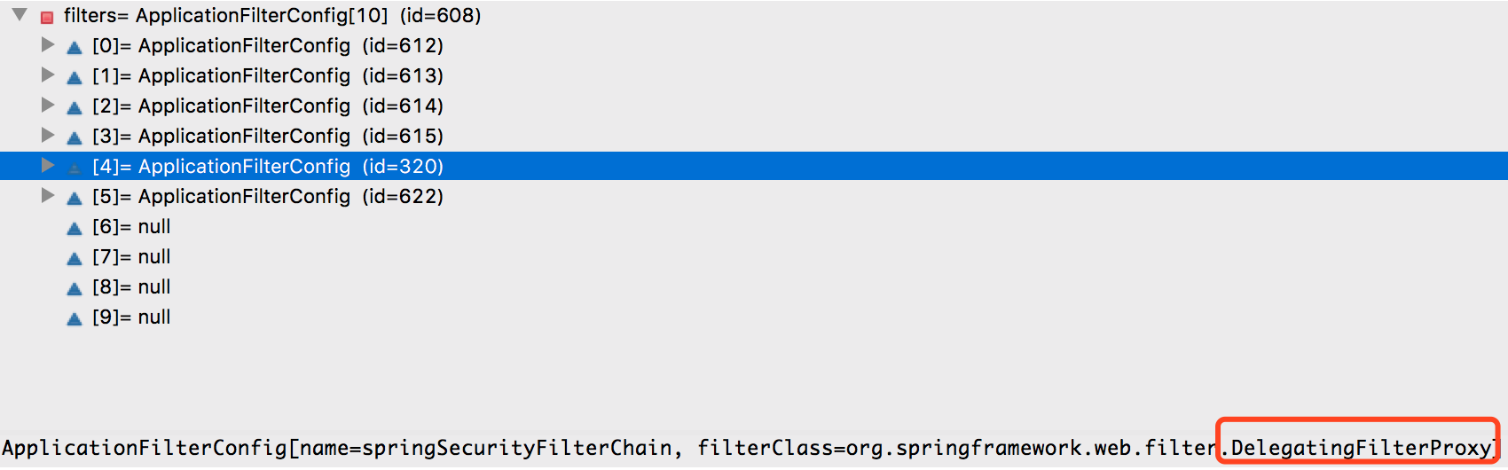
Task: Expand the [2] ApplicationFilterConfig entry
Action: point(48,105)
